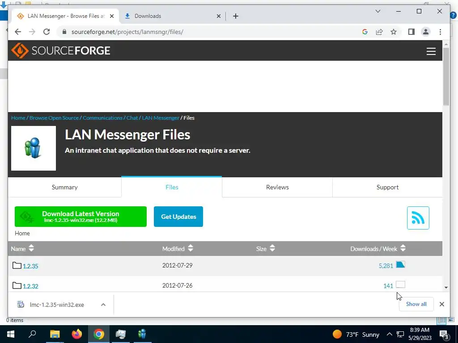This screenshot has width=458, height=343.
Task: Click the 141 downloads count
Action: [388, 286]
